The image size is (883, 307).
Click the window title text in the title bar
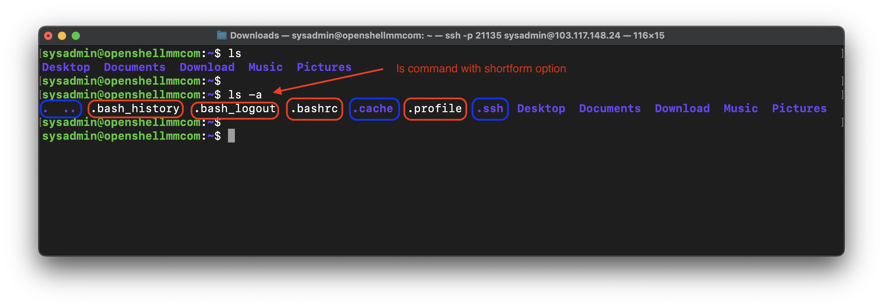coord(447,35)
